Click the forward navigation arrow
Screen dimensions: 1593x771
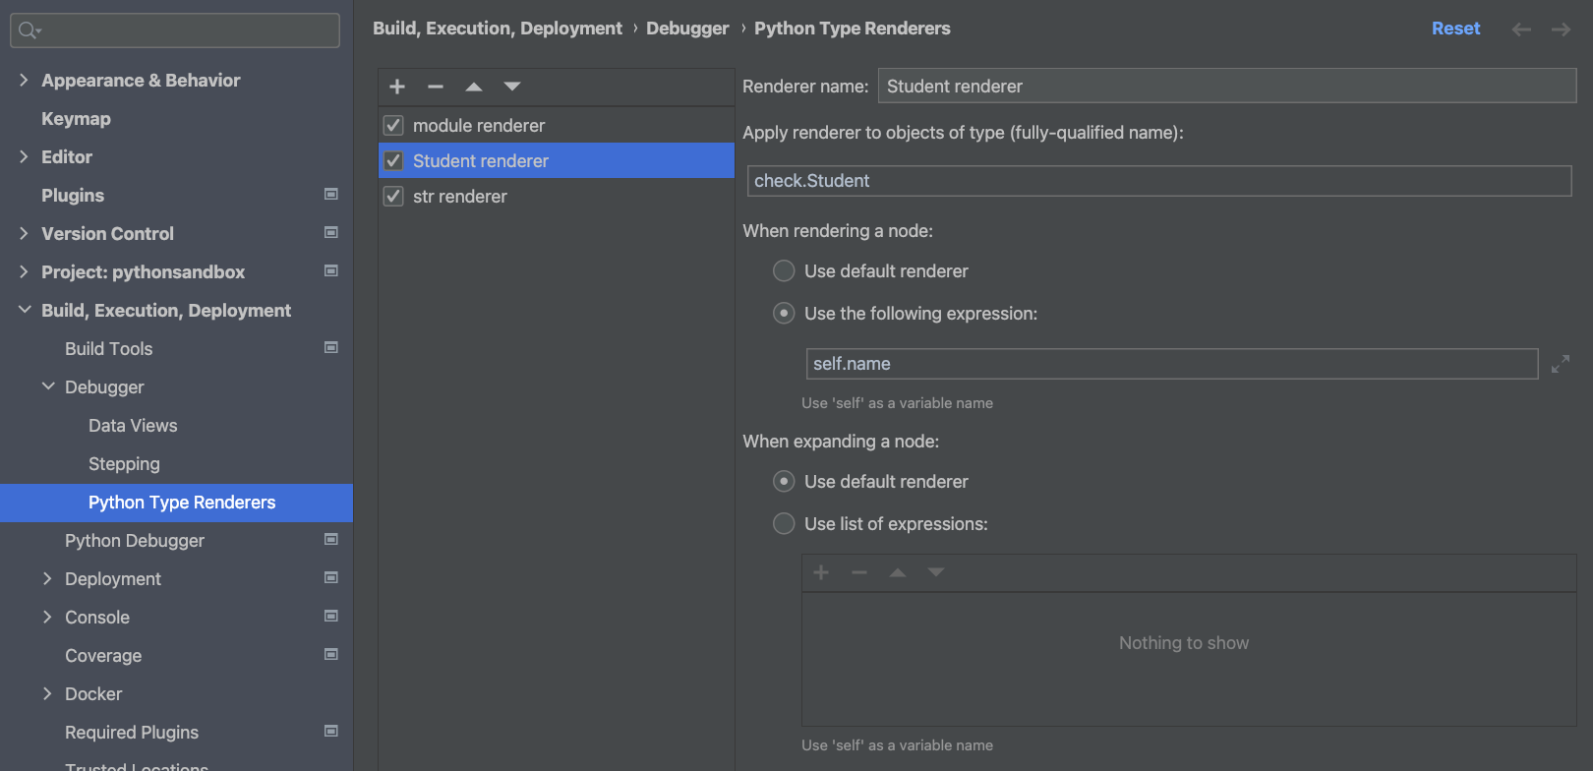[x=1561, y=30]
